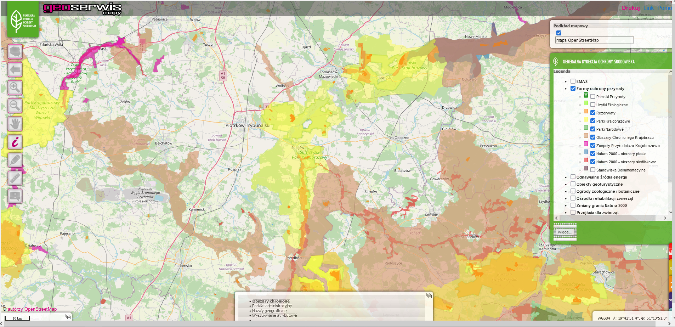The width and height of the screenshot is (675, 327).
Task: Select the pencil drawing tool
Action: point(15,160)
